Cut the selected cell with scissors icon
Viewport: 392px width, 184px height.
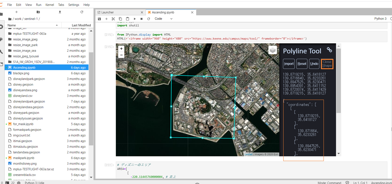click(113, 19)
